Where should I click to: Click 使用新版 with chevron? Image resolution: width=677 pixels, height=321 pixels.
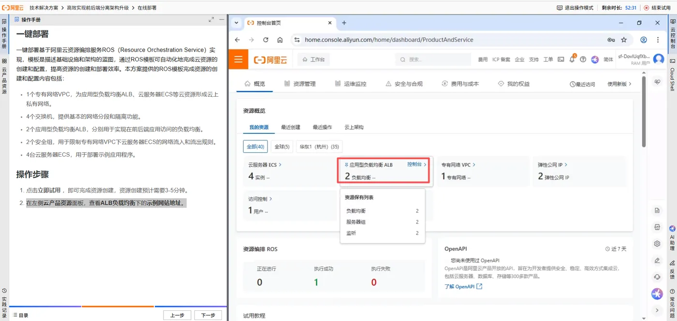click(619, 84)
